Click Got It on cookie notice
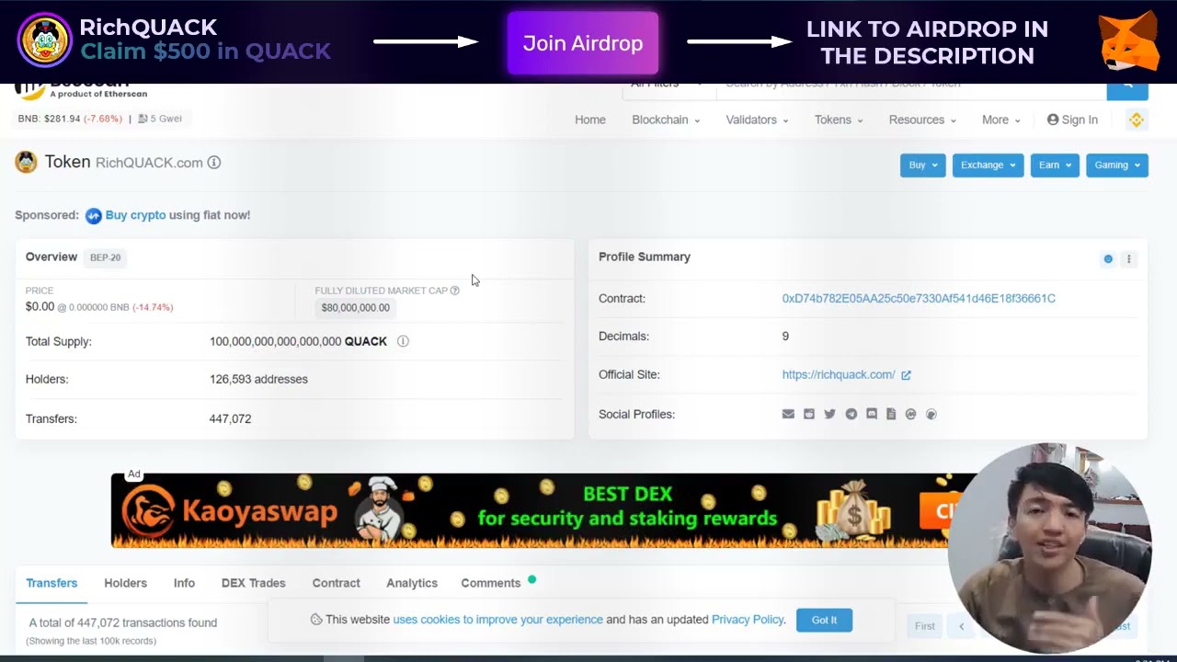Screen dimensions: 1177x662 click(824, 620)
